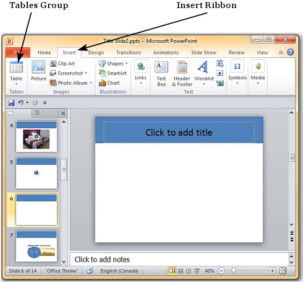This screenshot has height=282, width=303.
Task: Start Slide Show view from status bar
Action: click(x=197, y=271)
